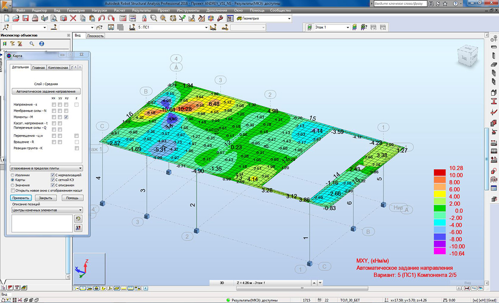Click the bar selection question-mark icon
Viewport: 499px width, 303px height.
tap(54, 27)
